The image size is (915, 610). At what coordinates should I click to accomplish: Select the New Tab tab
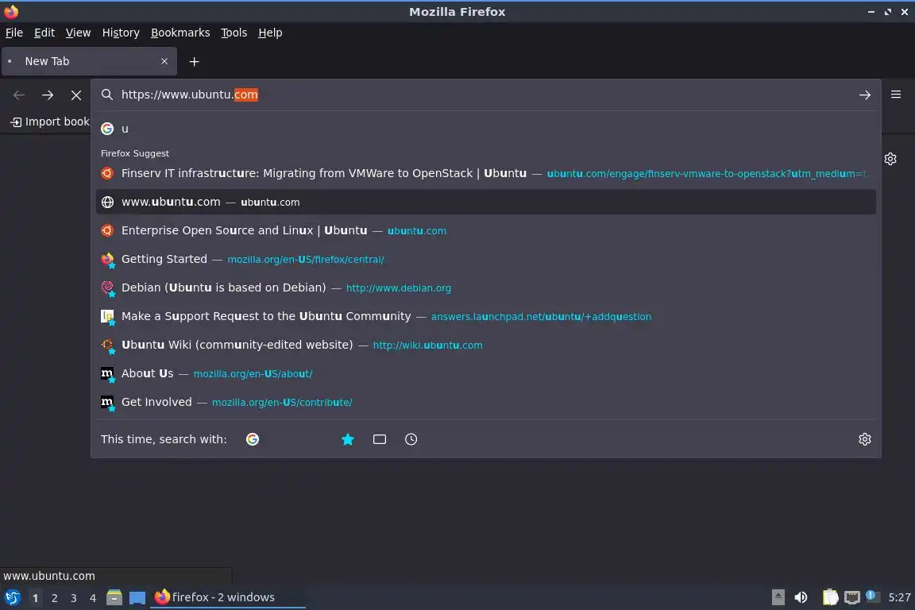[89, 61]
